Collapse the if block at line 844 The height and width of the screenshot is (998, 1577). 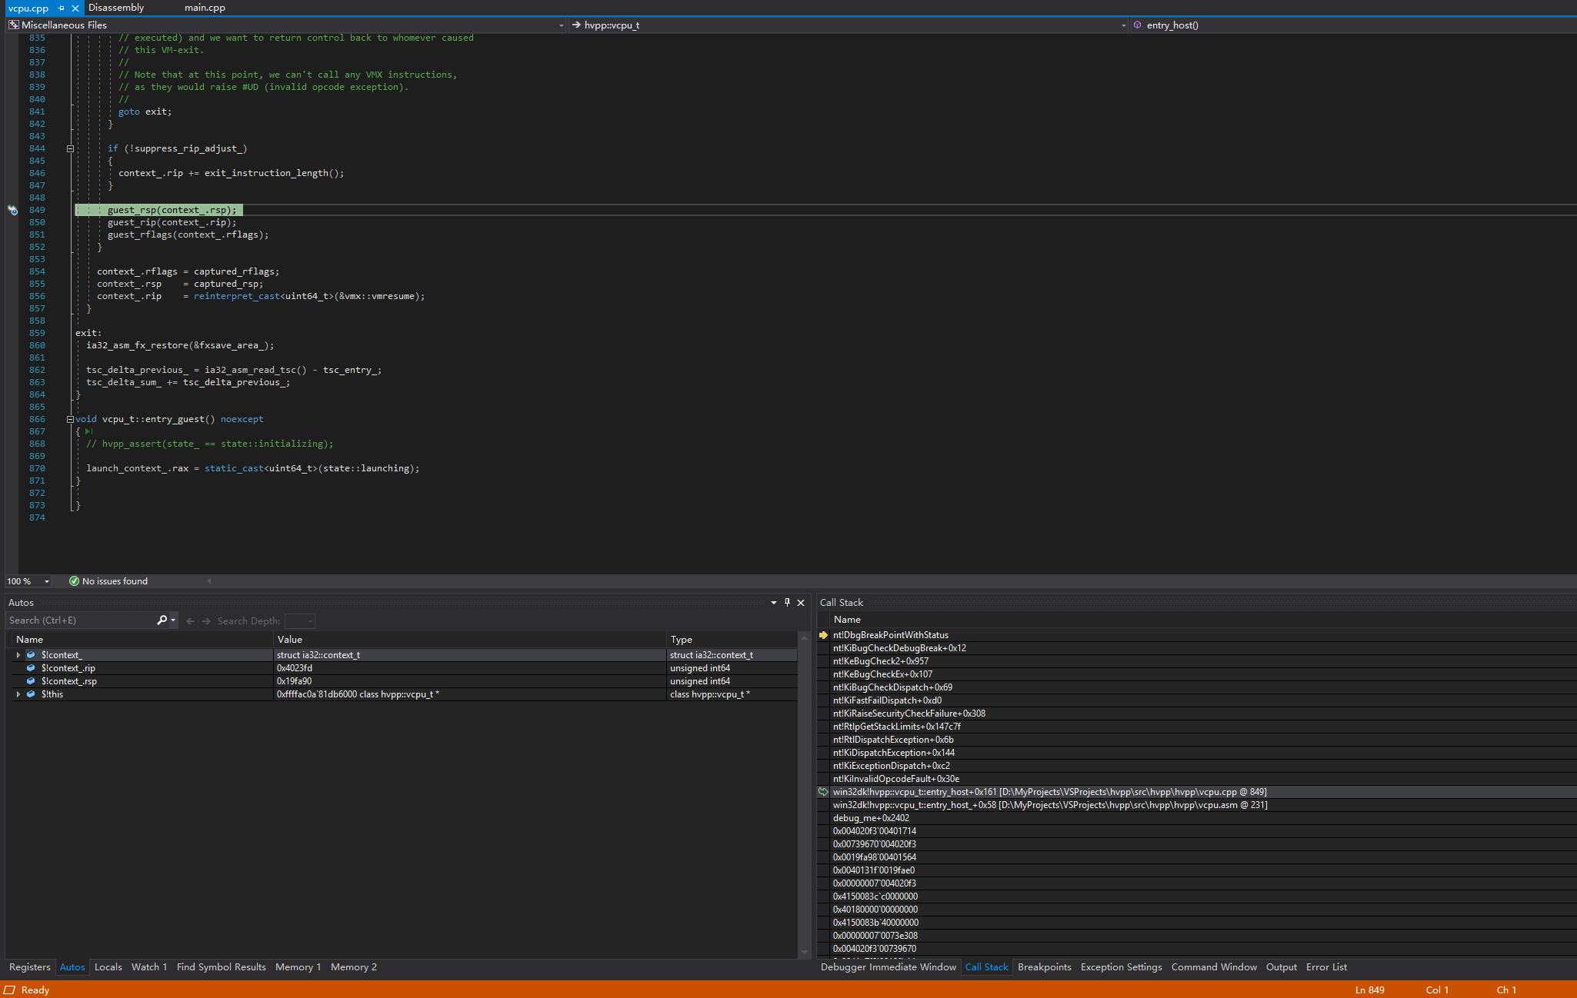70,148
